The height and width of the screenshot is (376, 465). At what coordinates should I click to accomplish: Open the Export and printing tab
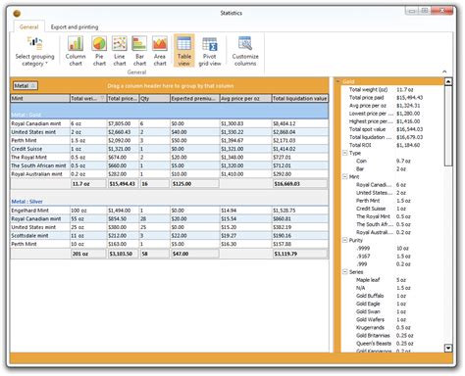tap(75, 27)
